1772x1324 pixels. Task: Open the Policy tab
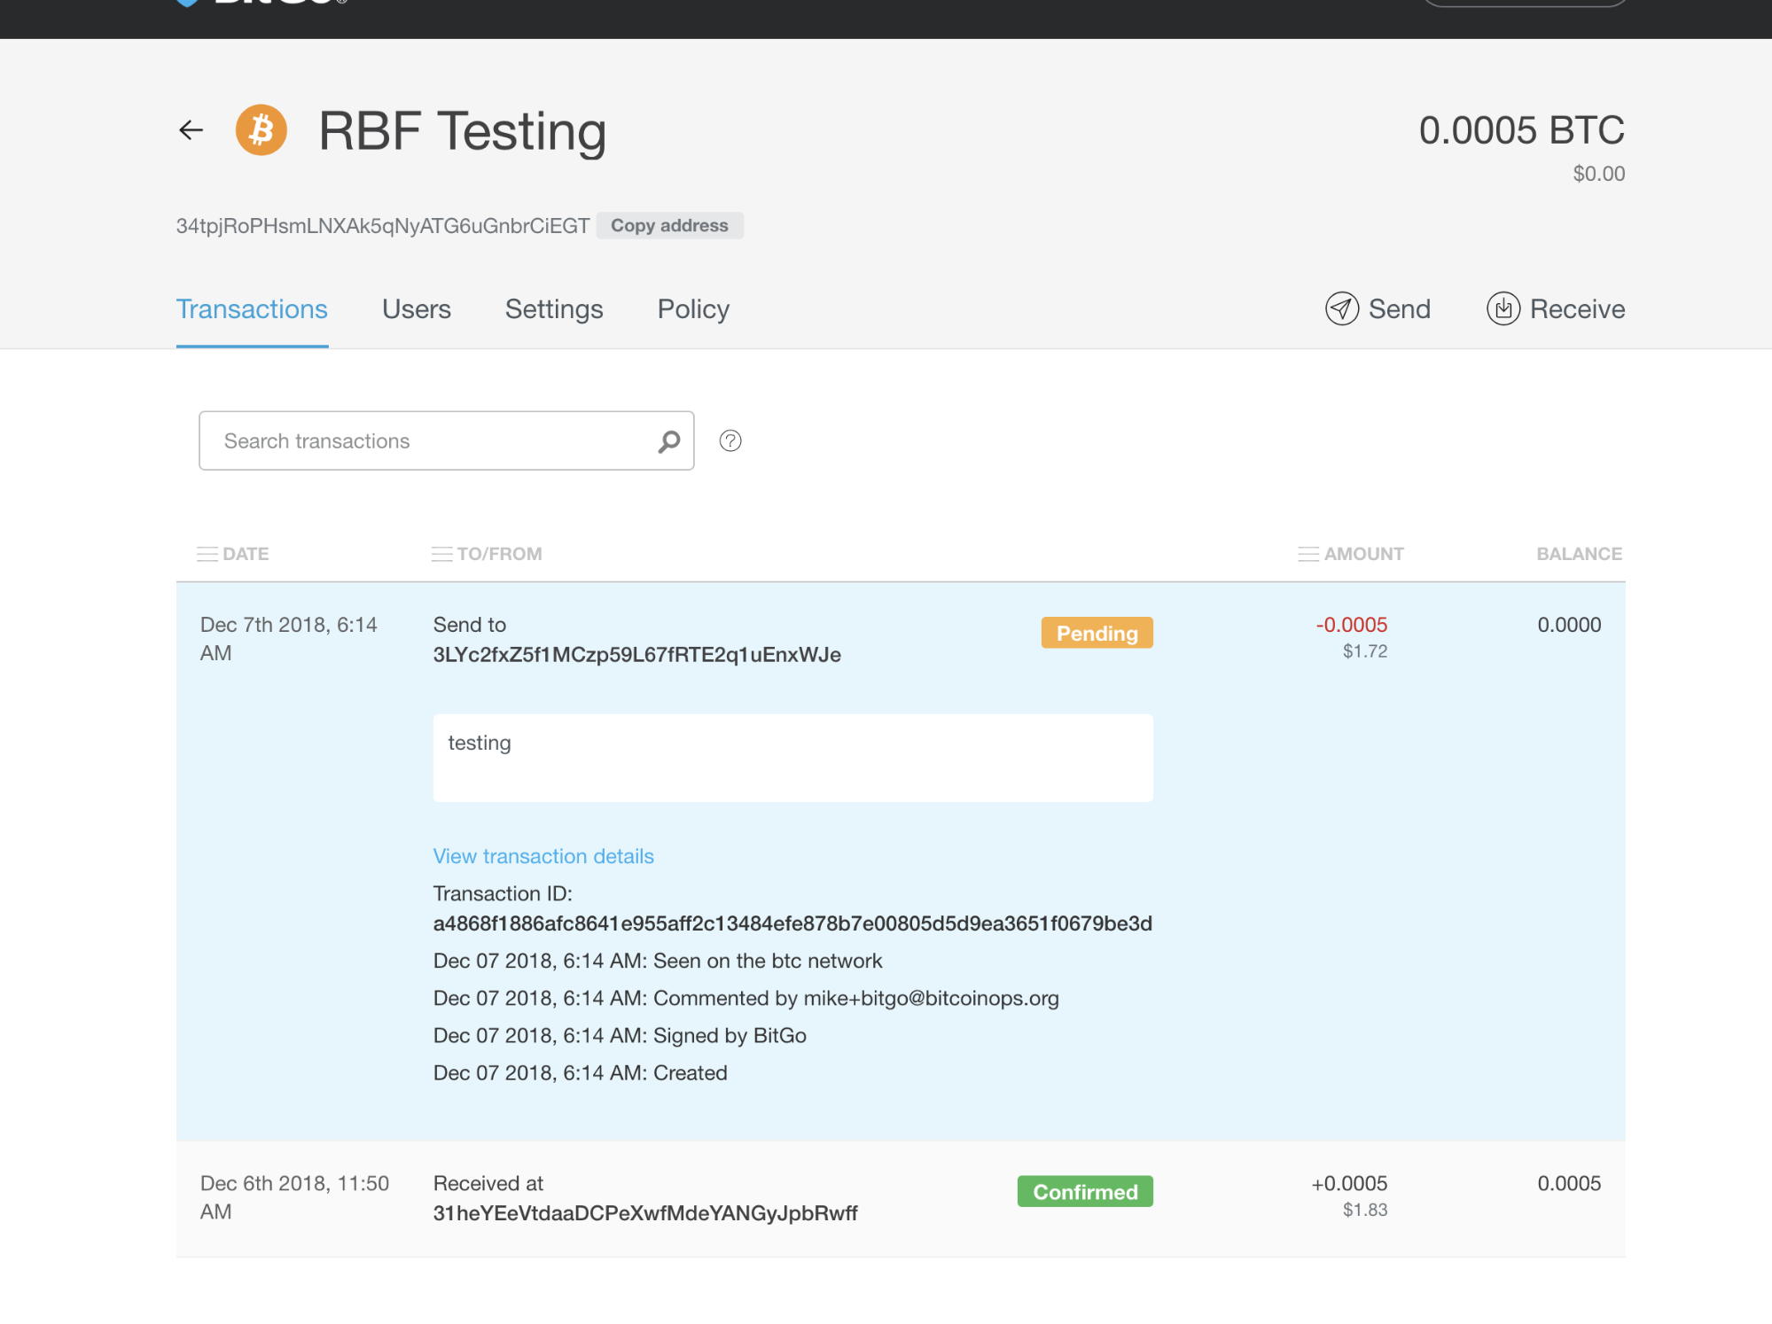tap(693, 308)
